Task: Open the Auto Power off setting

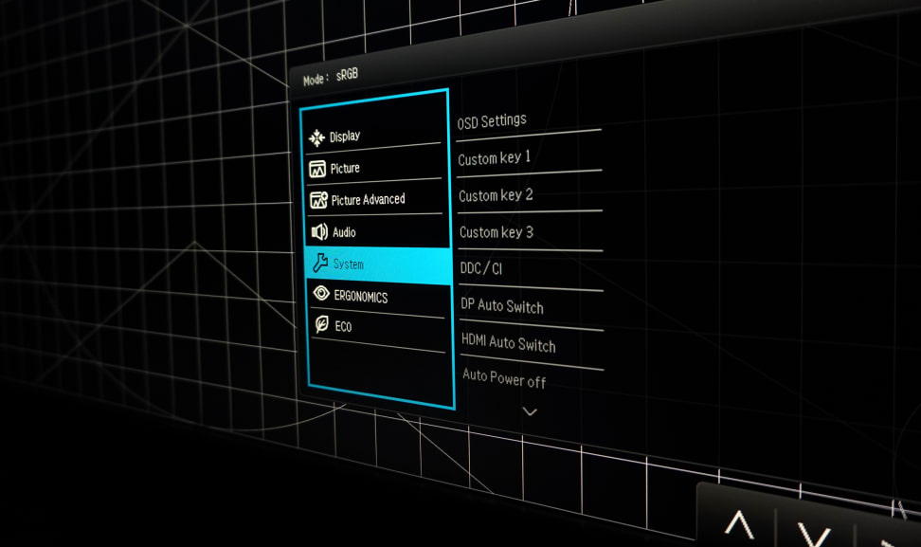Action: 504,378
